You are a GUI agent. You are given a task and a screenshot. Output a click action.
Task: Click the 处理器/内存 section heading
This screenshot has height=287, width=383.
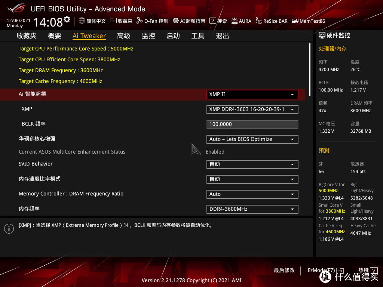coord(333,49)
